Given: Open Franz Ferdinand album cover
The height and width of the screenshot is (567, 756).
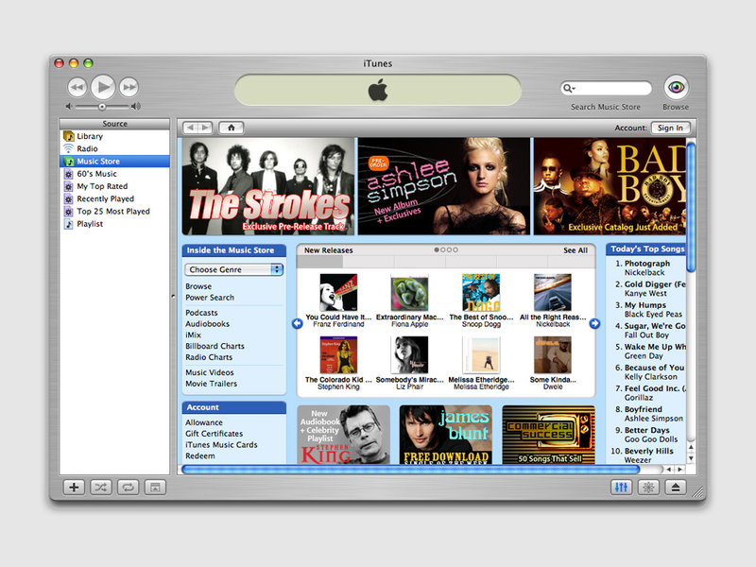Looking at the screenshot, I should click(338, 292).
